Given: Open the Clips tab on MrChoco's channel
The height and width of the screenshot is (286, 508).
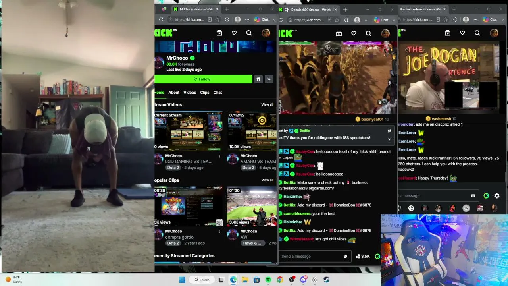Looking at the screenshot, I should point(205,93).
